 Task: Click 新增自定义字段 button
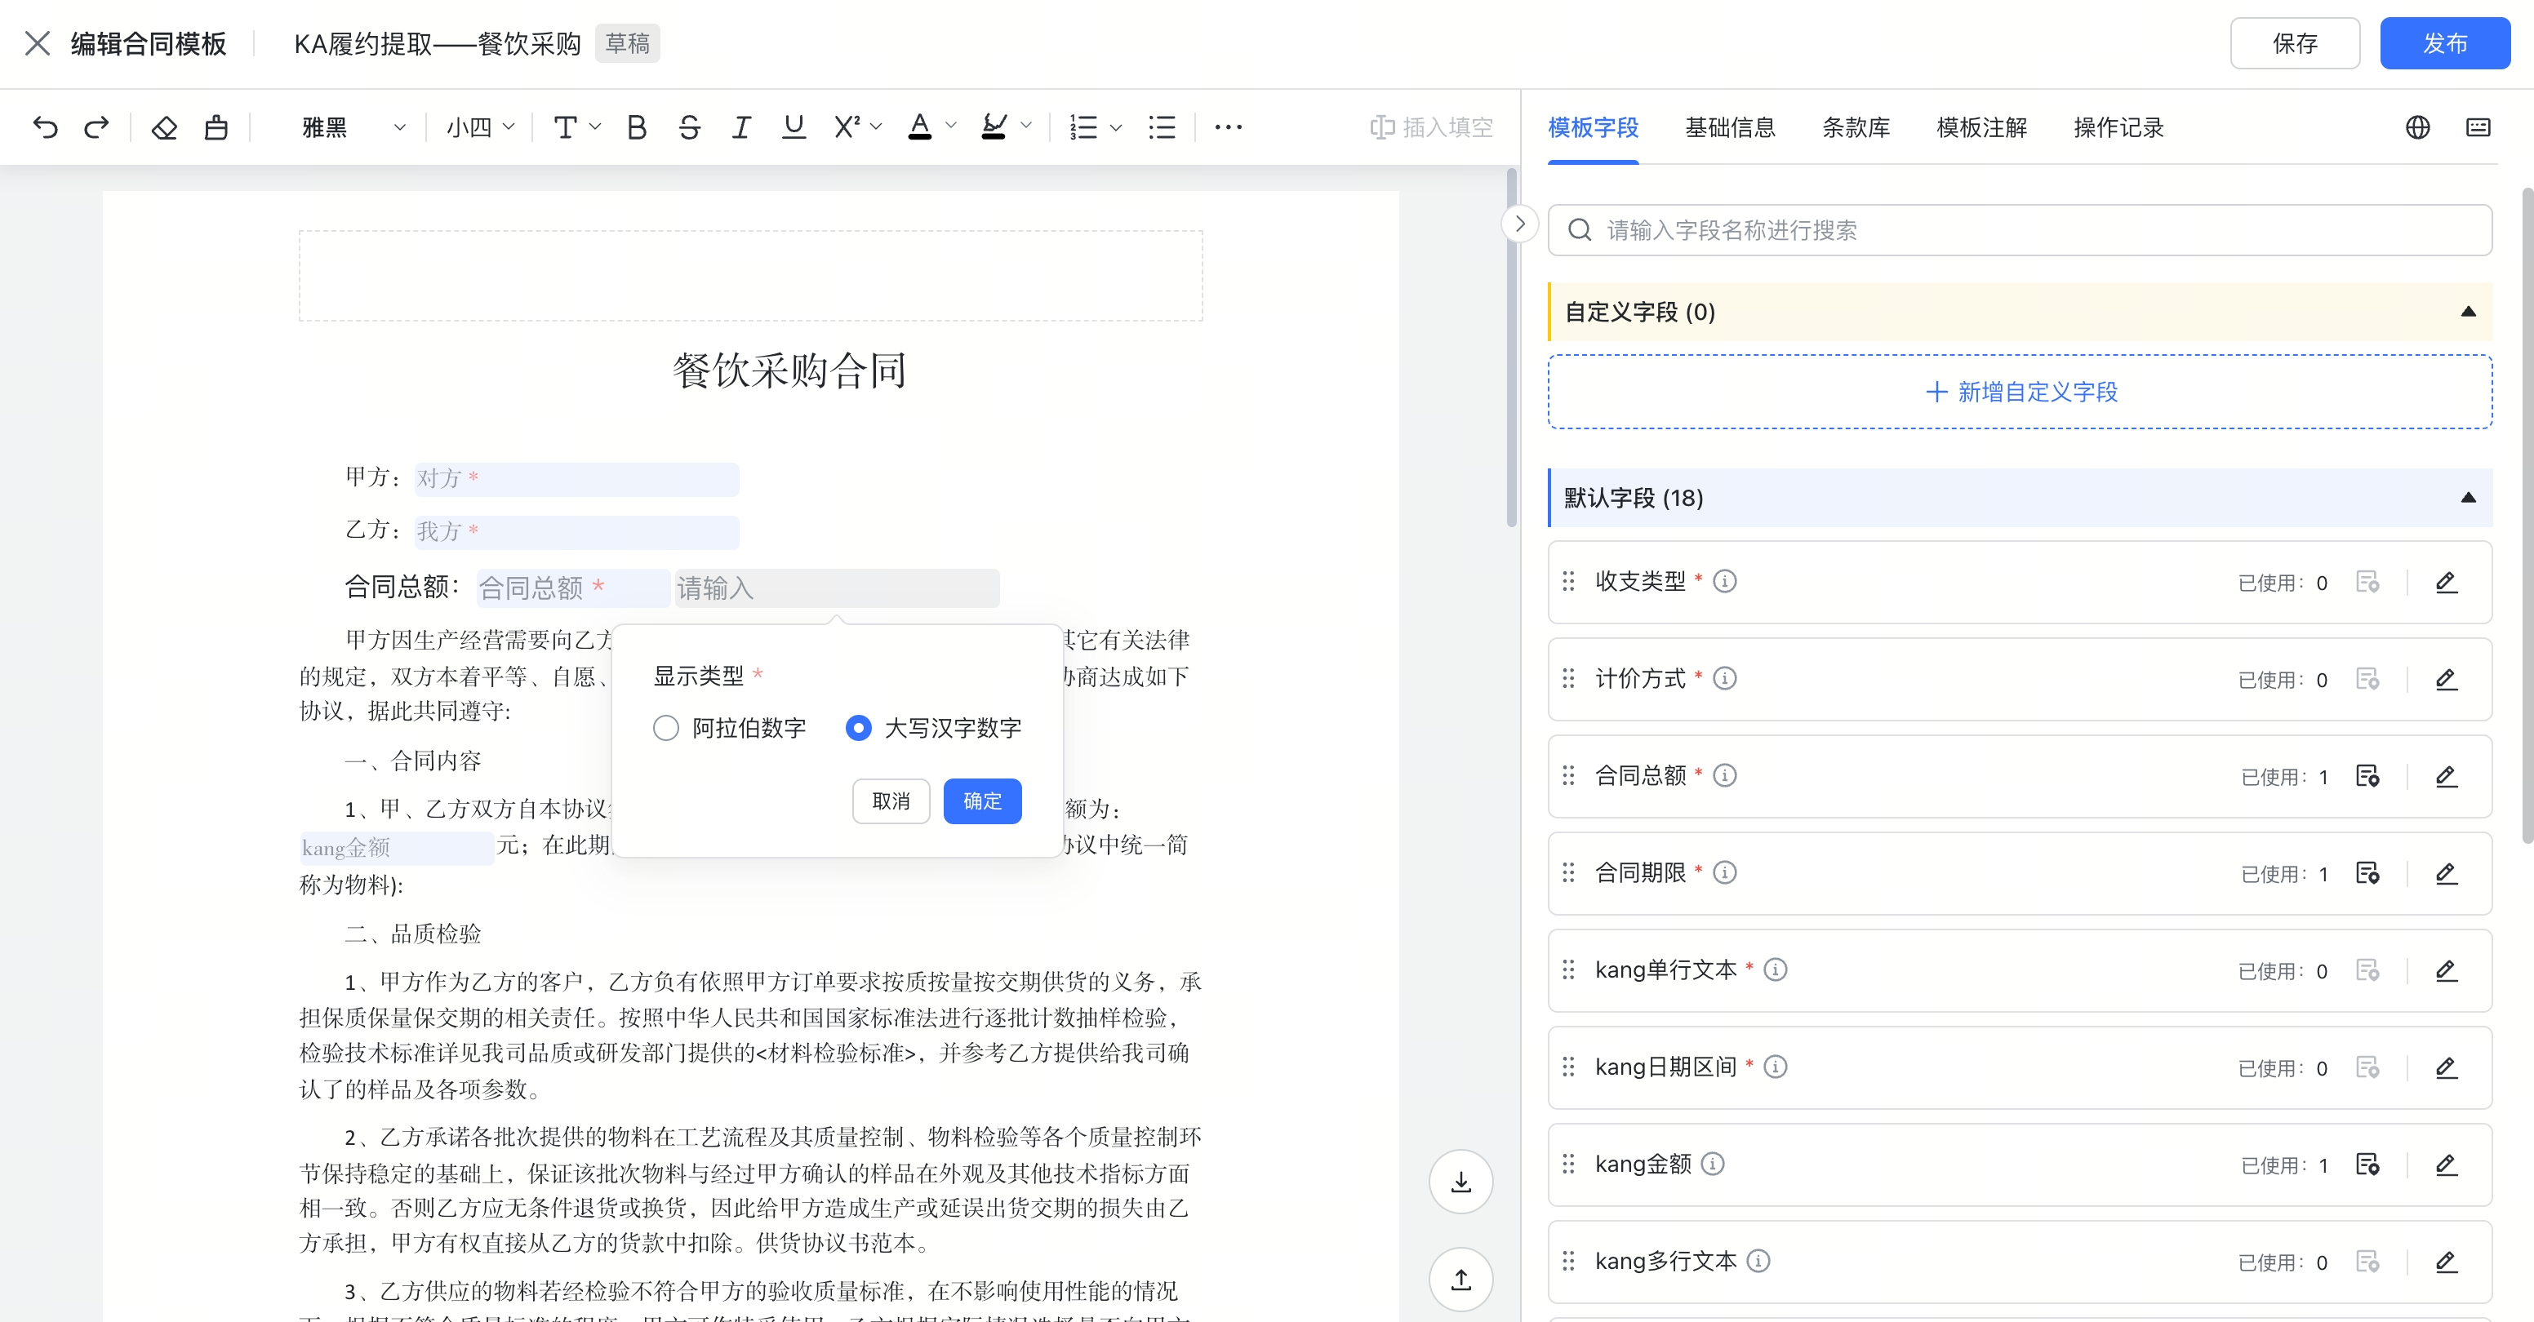(2020, 392)
